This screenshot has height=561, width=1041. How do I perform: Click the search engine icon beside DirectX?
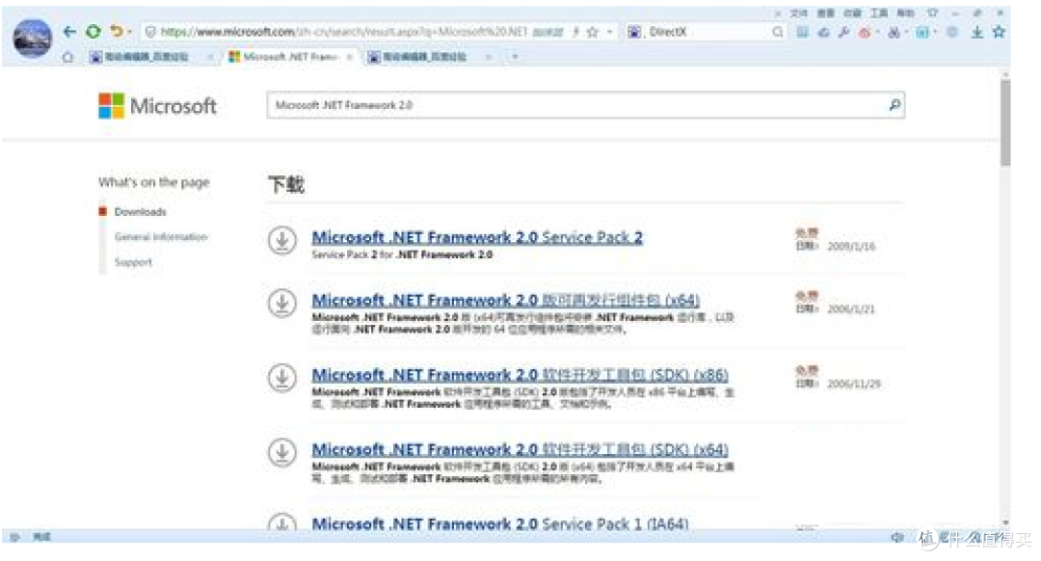pyautogui.click(x=634, y=32)
